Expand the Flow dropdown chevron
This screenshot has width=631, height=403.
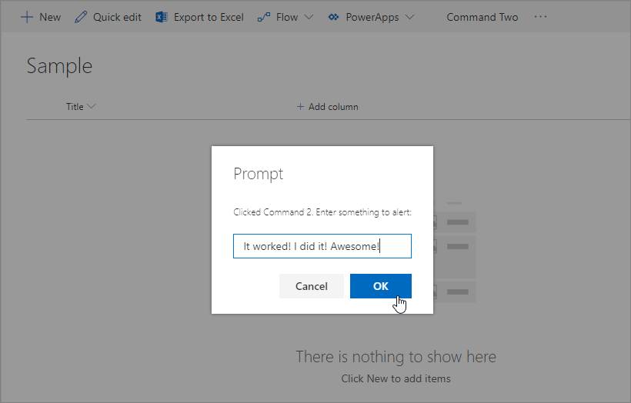[309, 17]
